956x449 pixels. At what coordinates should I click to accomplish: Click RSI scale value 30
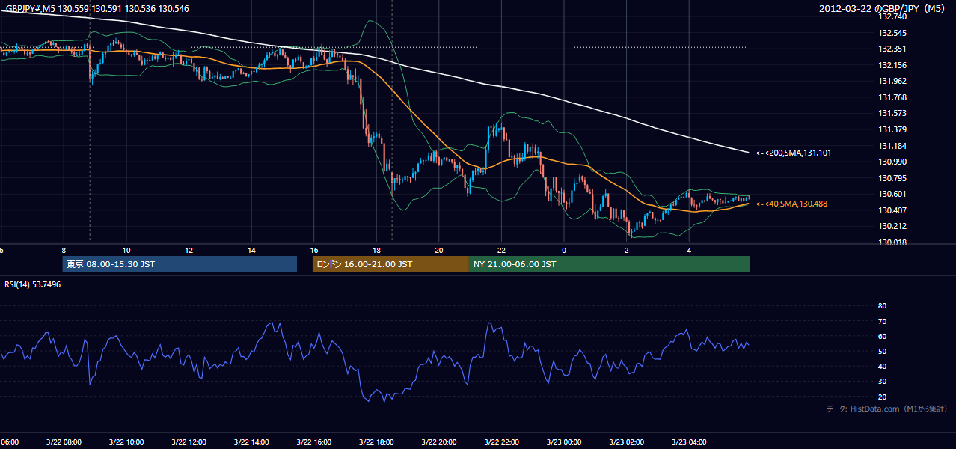coord(882,382)
